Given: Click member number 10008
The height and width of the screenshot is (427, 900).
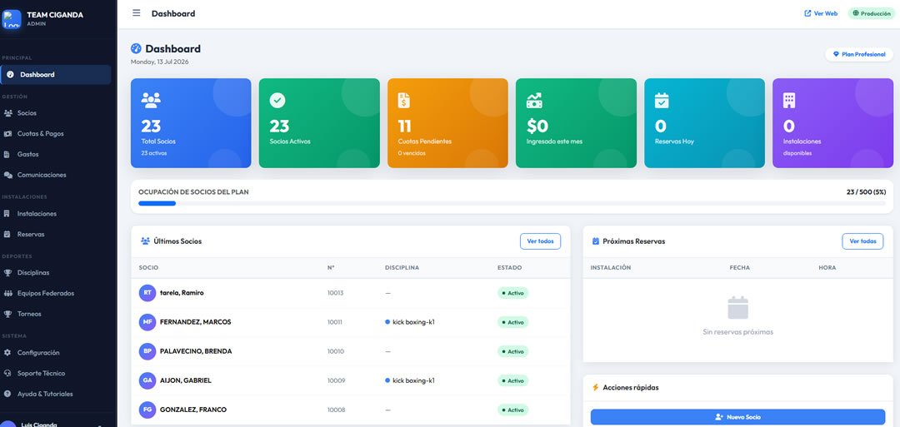Looking at the screenshot, I should click(335, 410).
